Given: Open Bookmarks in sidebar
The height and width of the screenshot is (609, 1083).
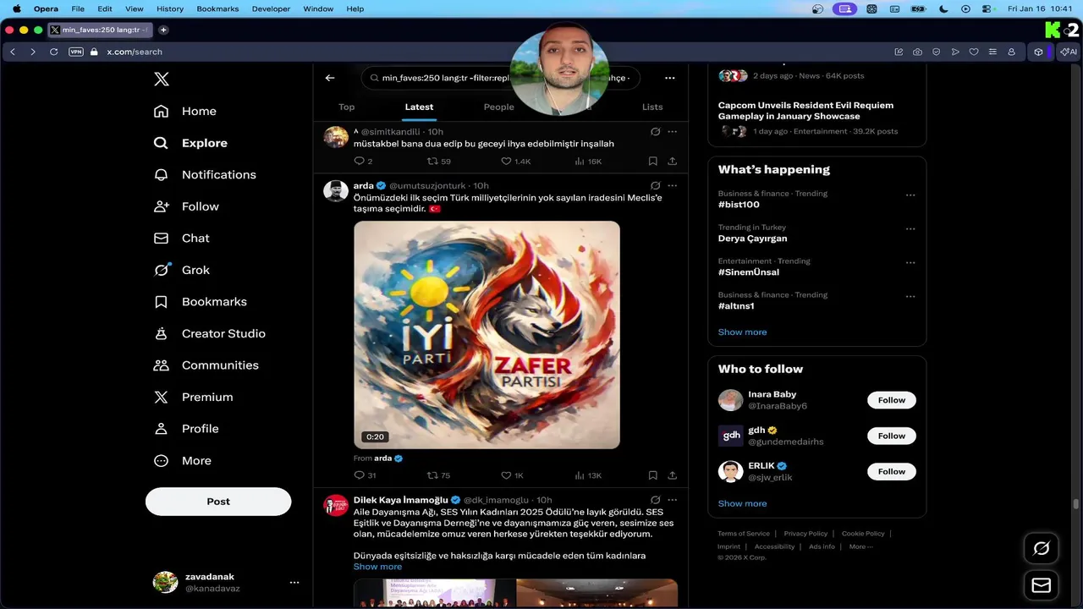Looking at the screenshot, I should coord(200,301).
